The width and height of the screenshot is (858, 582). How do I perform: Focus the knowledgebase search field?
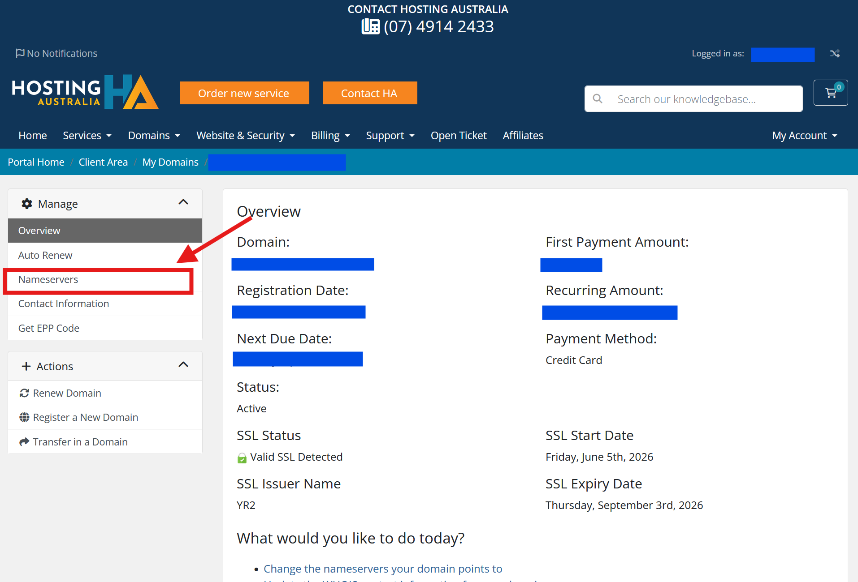(693, 99)
